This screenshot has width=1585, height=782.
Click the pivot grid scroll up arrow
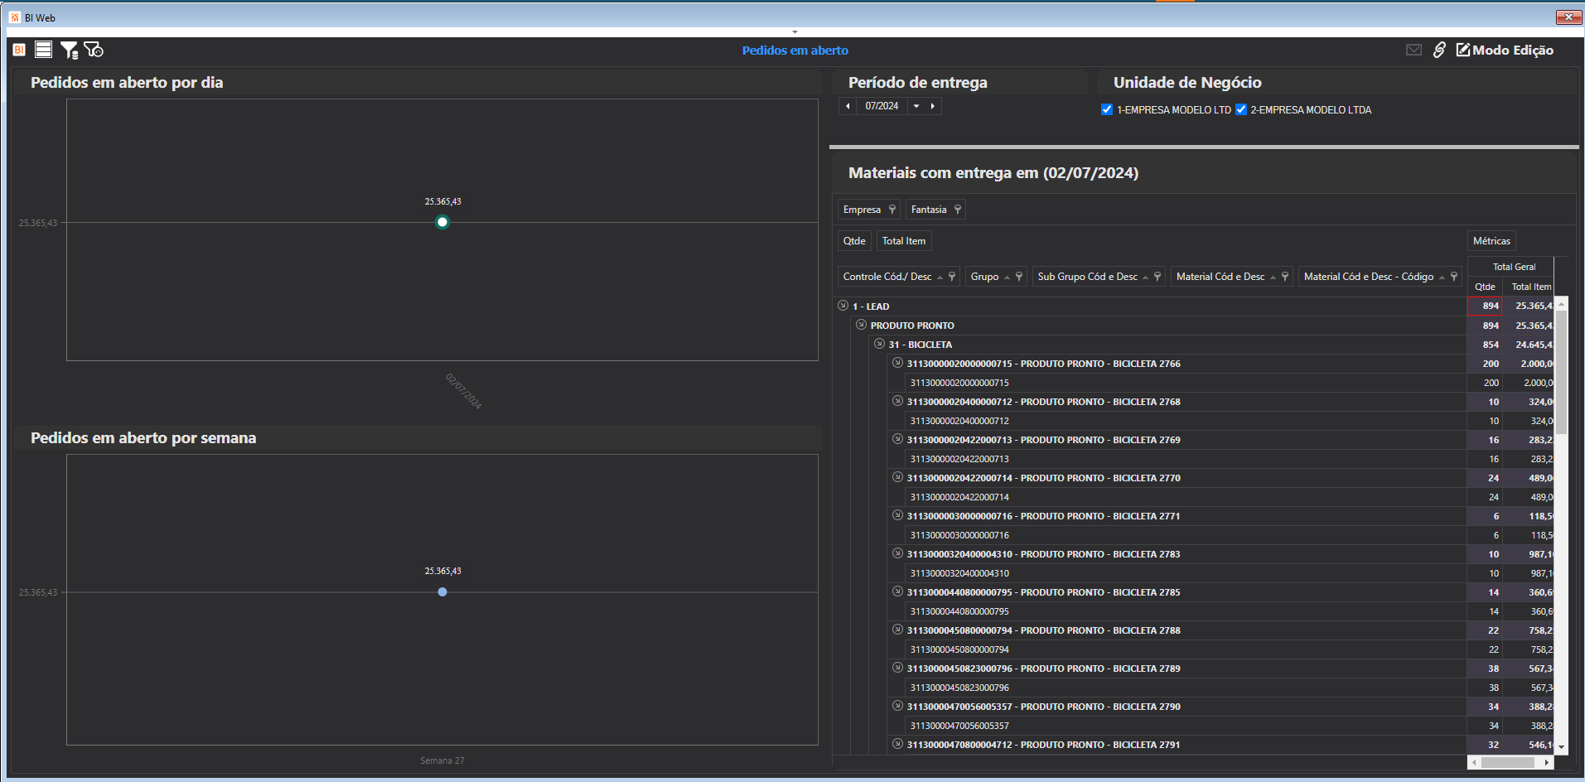[1561, 304]
